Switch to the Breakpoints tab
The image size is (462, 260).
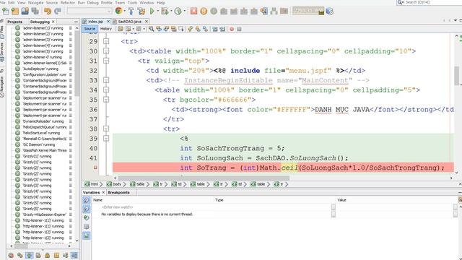click(x=118, y=193)
